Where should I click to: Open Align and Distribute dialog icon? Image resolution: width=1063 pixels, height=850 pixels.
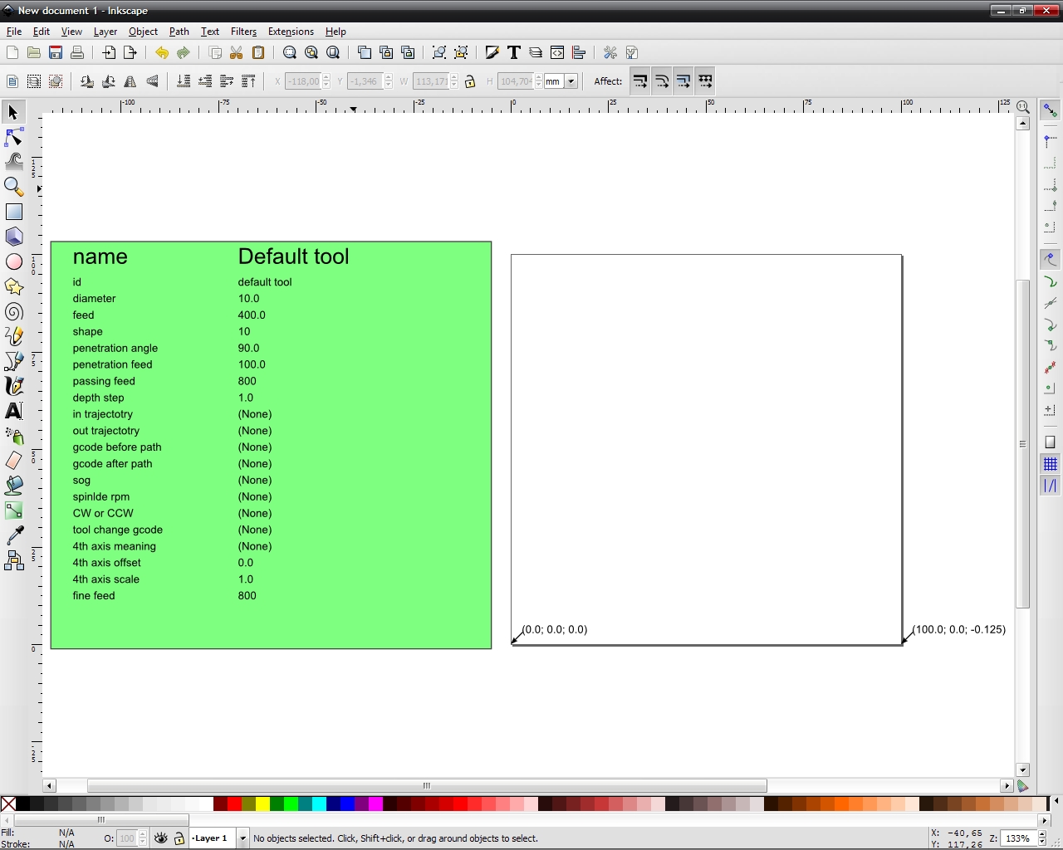[579, 52]
